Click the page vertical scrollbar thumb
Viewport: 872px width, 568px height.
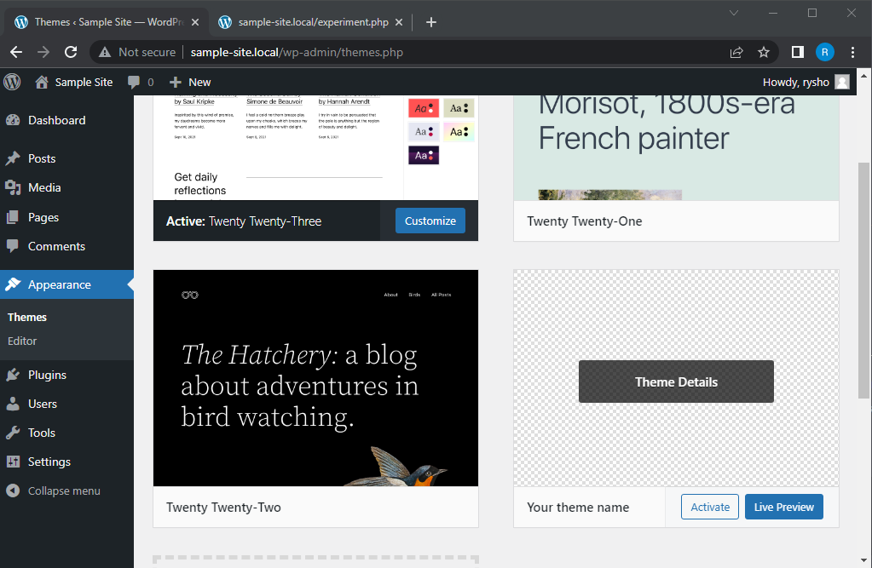point(863,281)
